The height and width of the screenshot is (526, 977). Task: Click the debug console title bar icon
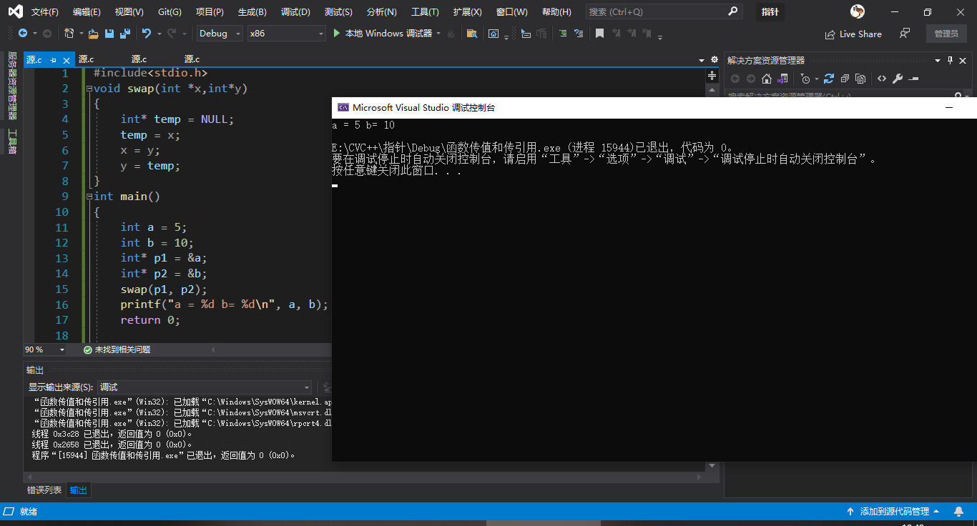pyautogui.click(x=343, y=108)
